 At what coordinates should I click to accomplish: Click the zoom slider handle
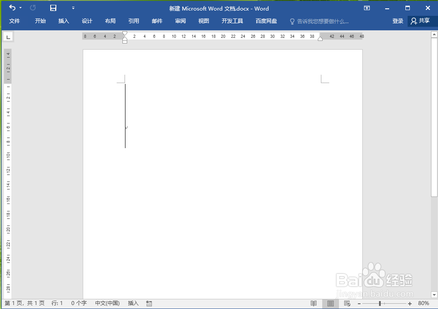point(380,303)
